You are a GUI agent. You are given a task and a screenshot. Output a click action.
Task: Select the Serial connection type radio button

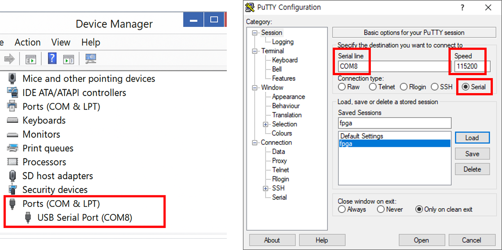coord(466,87)
